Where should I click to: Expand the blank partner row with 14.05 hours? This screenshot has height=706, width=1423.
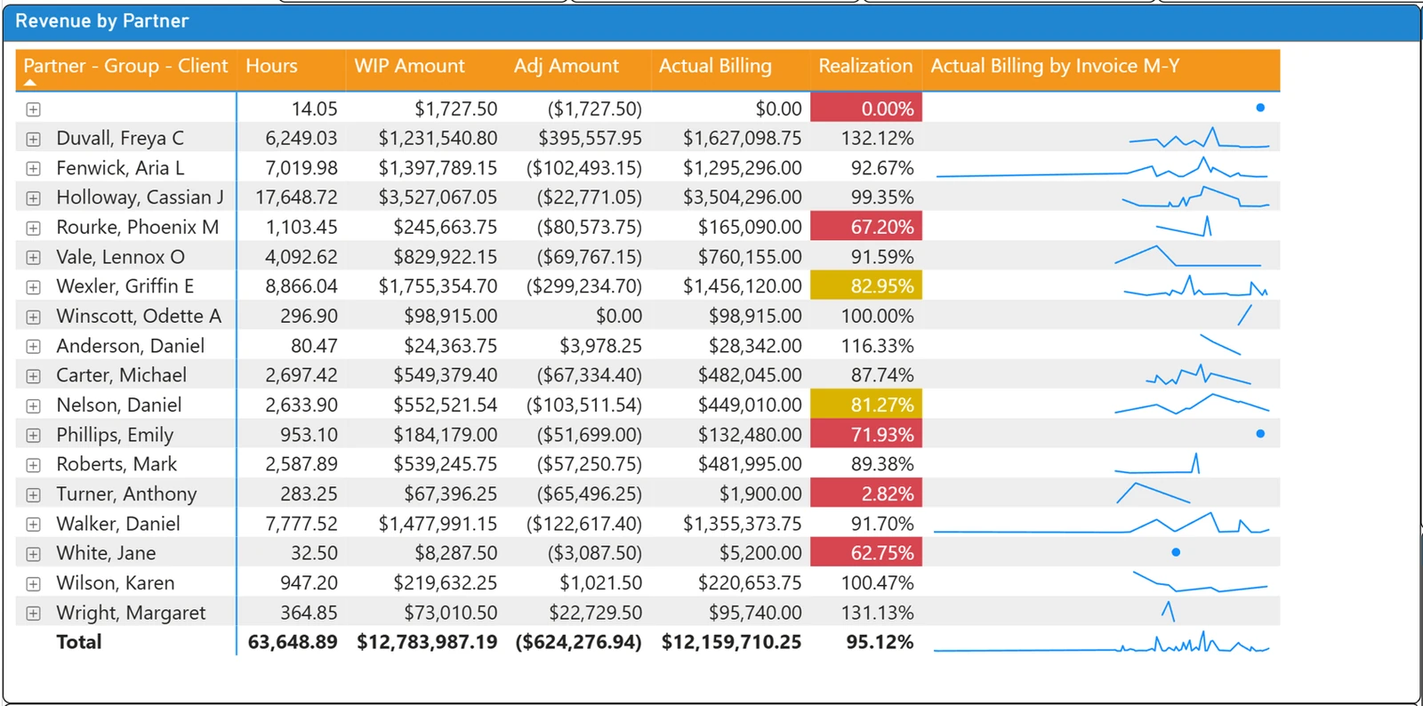point(33,109)
